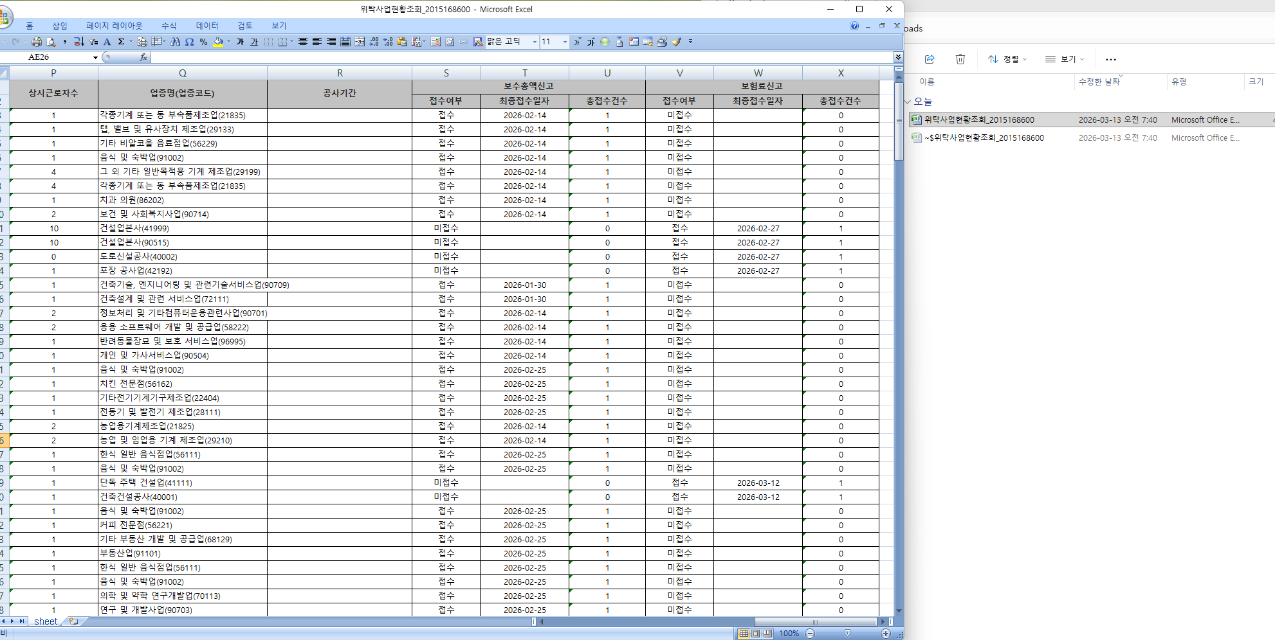
Task: Apply percent style with the % icon
Action: tap(203, 42)
